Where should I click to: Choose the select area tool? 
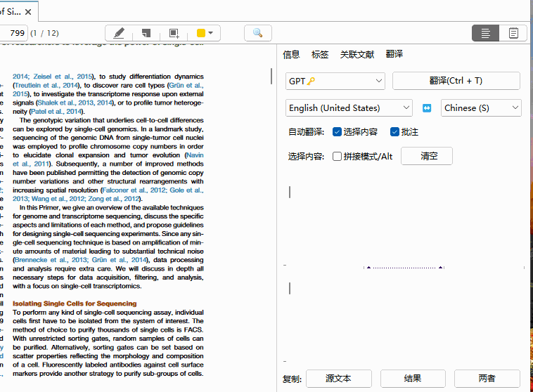click(x=174, y=33)
